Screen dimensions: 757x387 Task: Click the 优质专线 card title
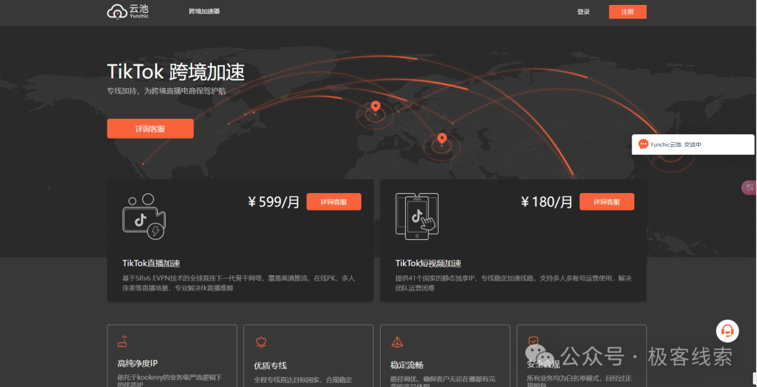tap(271, 365)
